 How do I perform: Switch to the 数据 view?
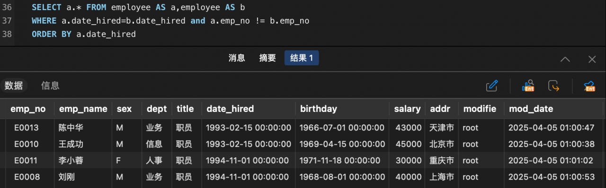[x=14, y=85]
